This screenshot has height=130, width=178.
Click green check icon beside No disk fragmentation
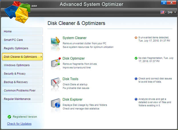coord(136,58)
